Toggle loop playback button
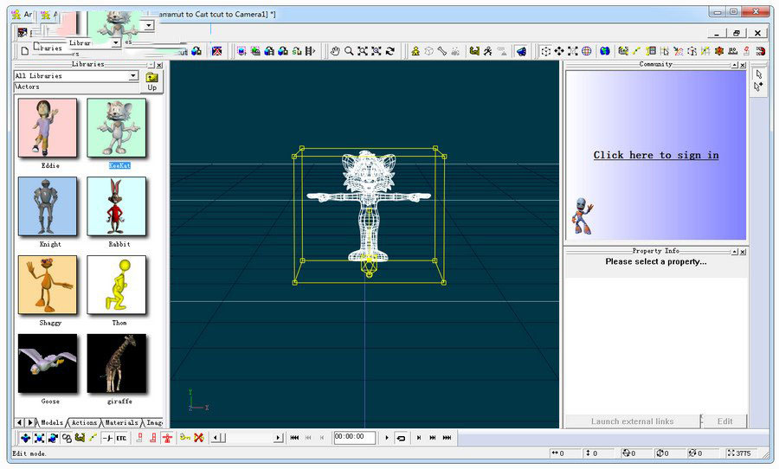 (401, 438)
